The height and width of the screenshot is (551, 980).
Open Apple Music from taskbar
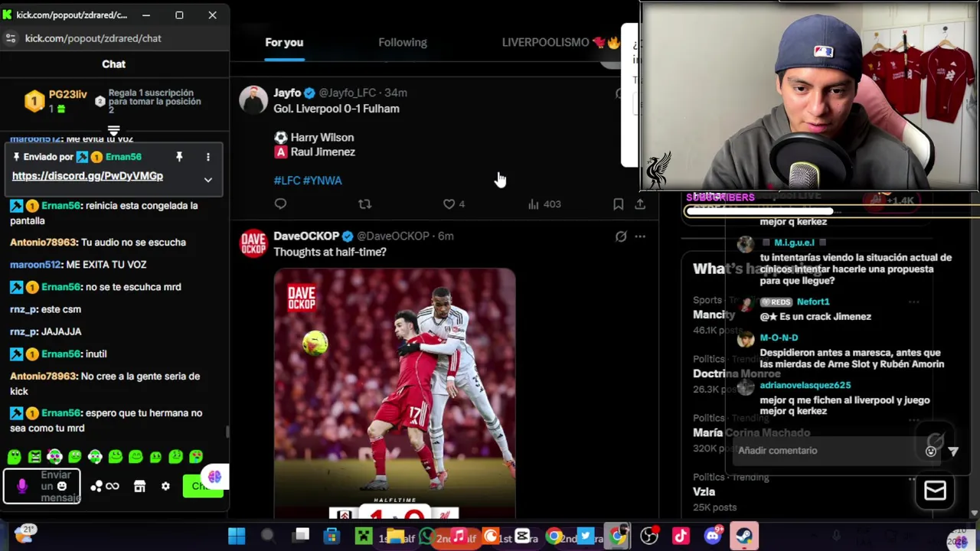click(459, 536)
